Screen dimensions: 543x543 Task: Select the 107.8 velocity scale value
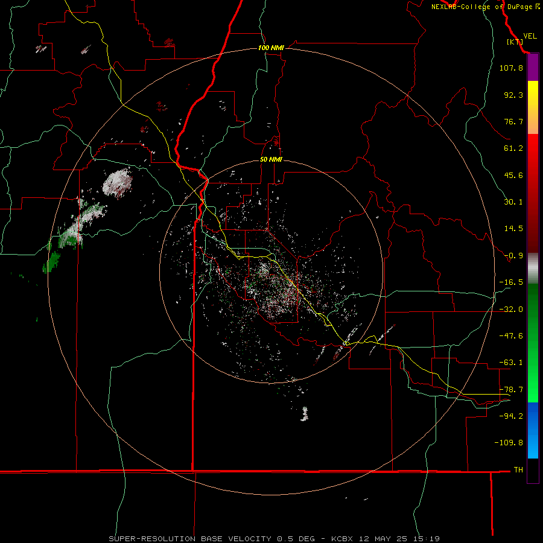pyautogui.click(x=511, y=68)
